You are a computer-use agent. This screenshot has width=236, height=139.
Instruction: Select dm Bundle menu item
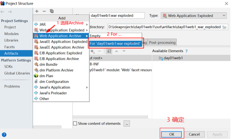(61, 64)
